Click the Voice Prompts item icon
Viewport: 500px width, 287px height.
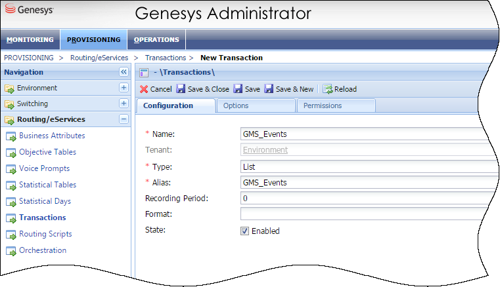[x=11, y=169]
